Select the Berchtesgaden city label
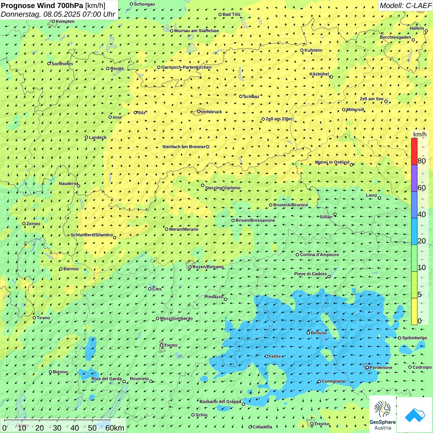This screenshot has width=433, height=433. (395, 37)
